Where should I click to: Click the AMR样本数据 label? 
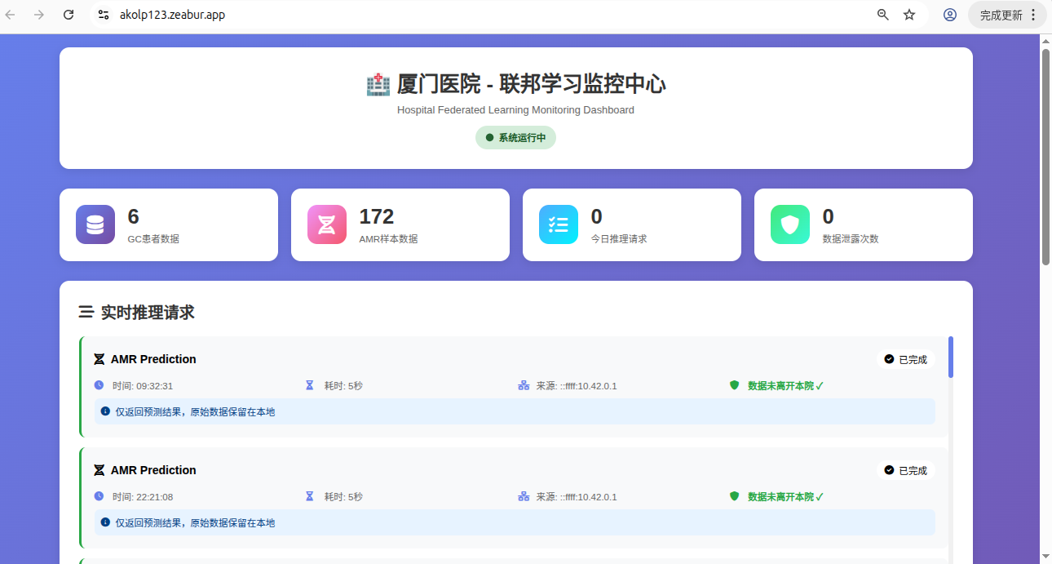click(388, 239)
